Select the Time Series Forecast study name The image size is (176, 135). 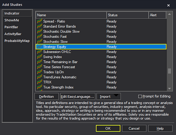59,67
